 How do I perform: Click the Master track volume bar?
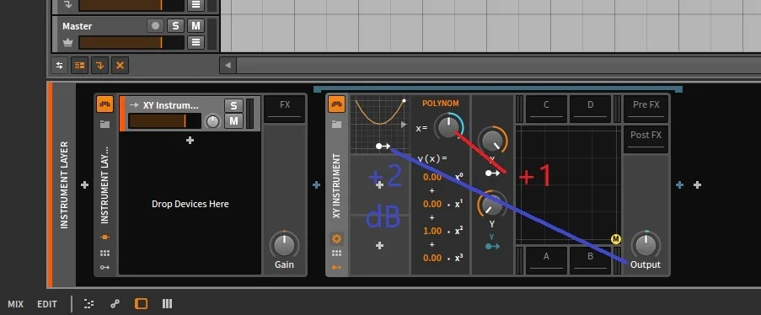point(131,43)
